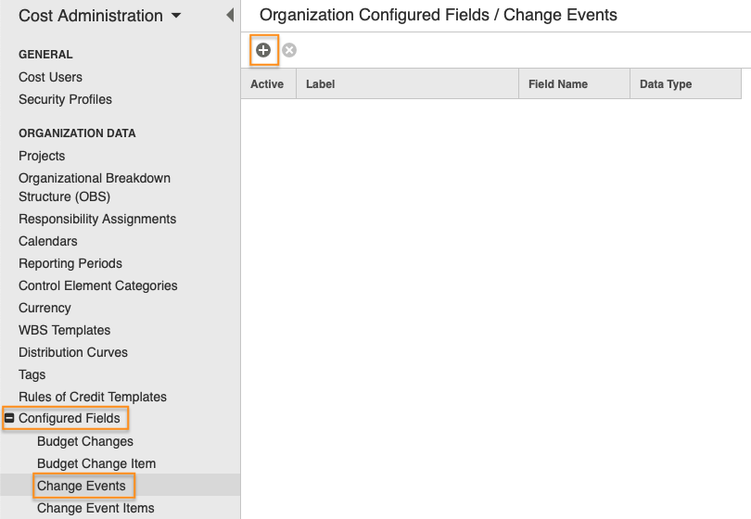Click the Data Type column header
Viewport: 751px width, 519px height.
pyautogui.click(x=685, y=83)
